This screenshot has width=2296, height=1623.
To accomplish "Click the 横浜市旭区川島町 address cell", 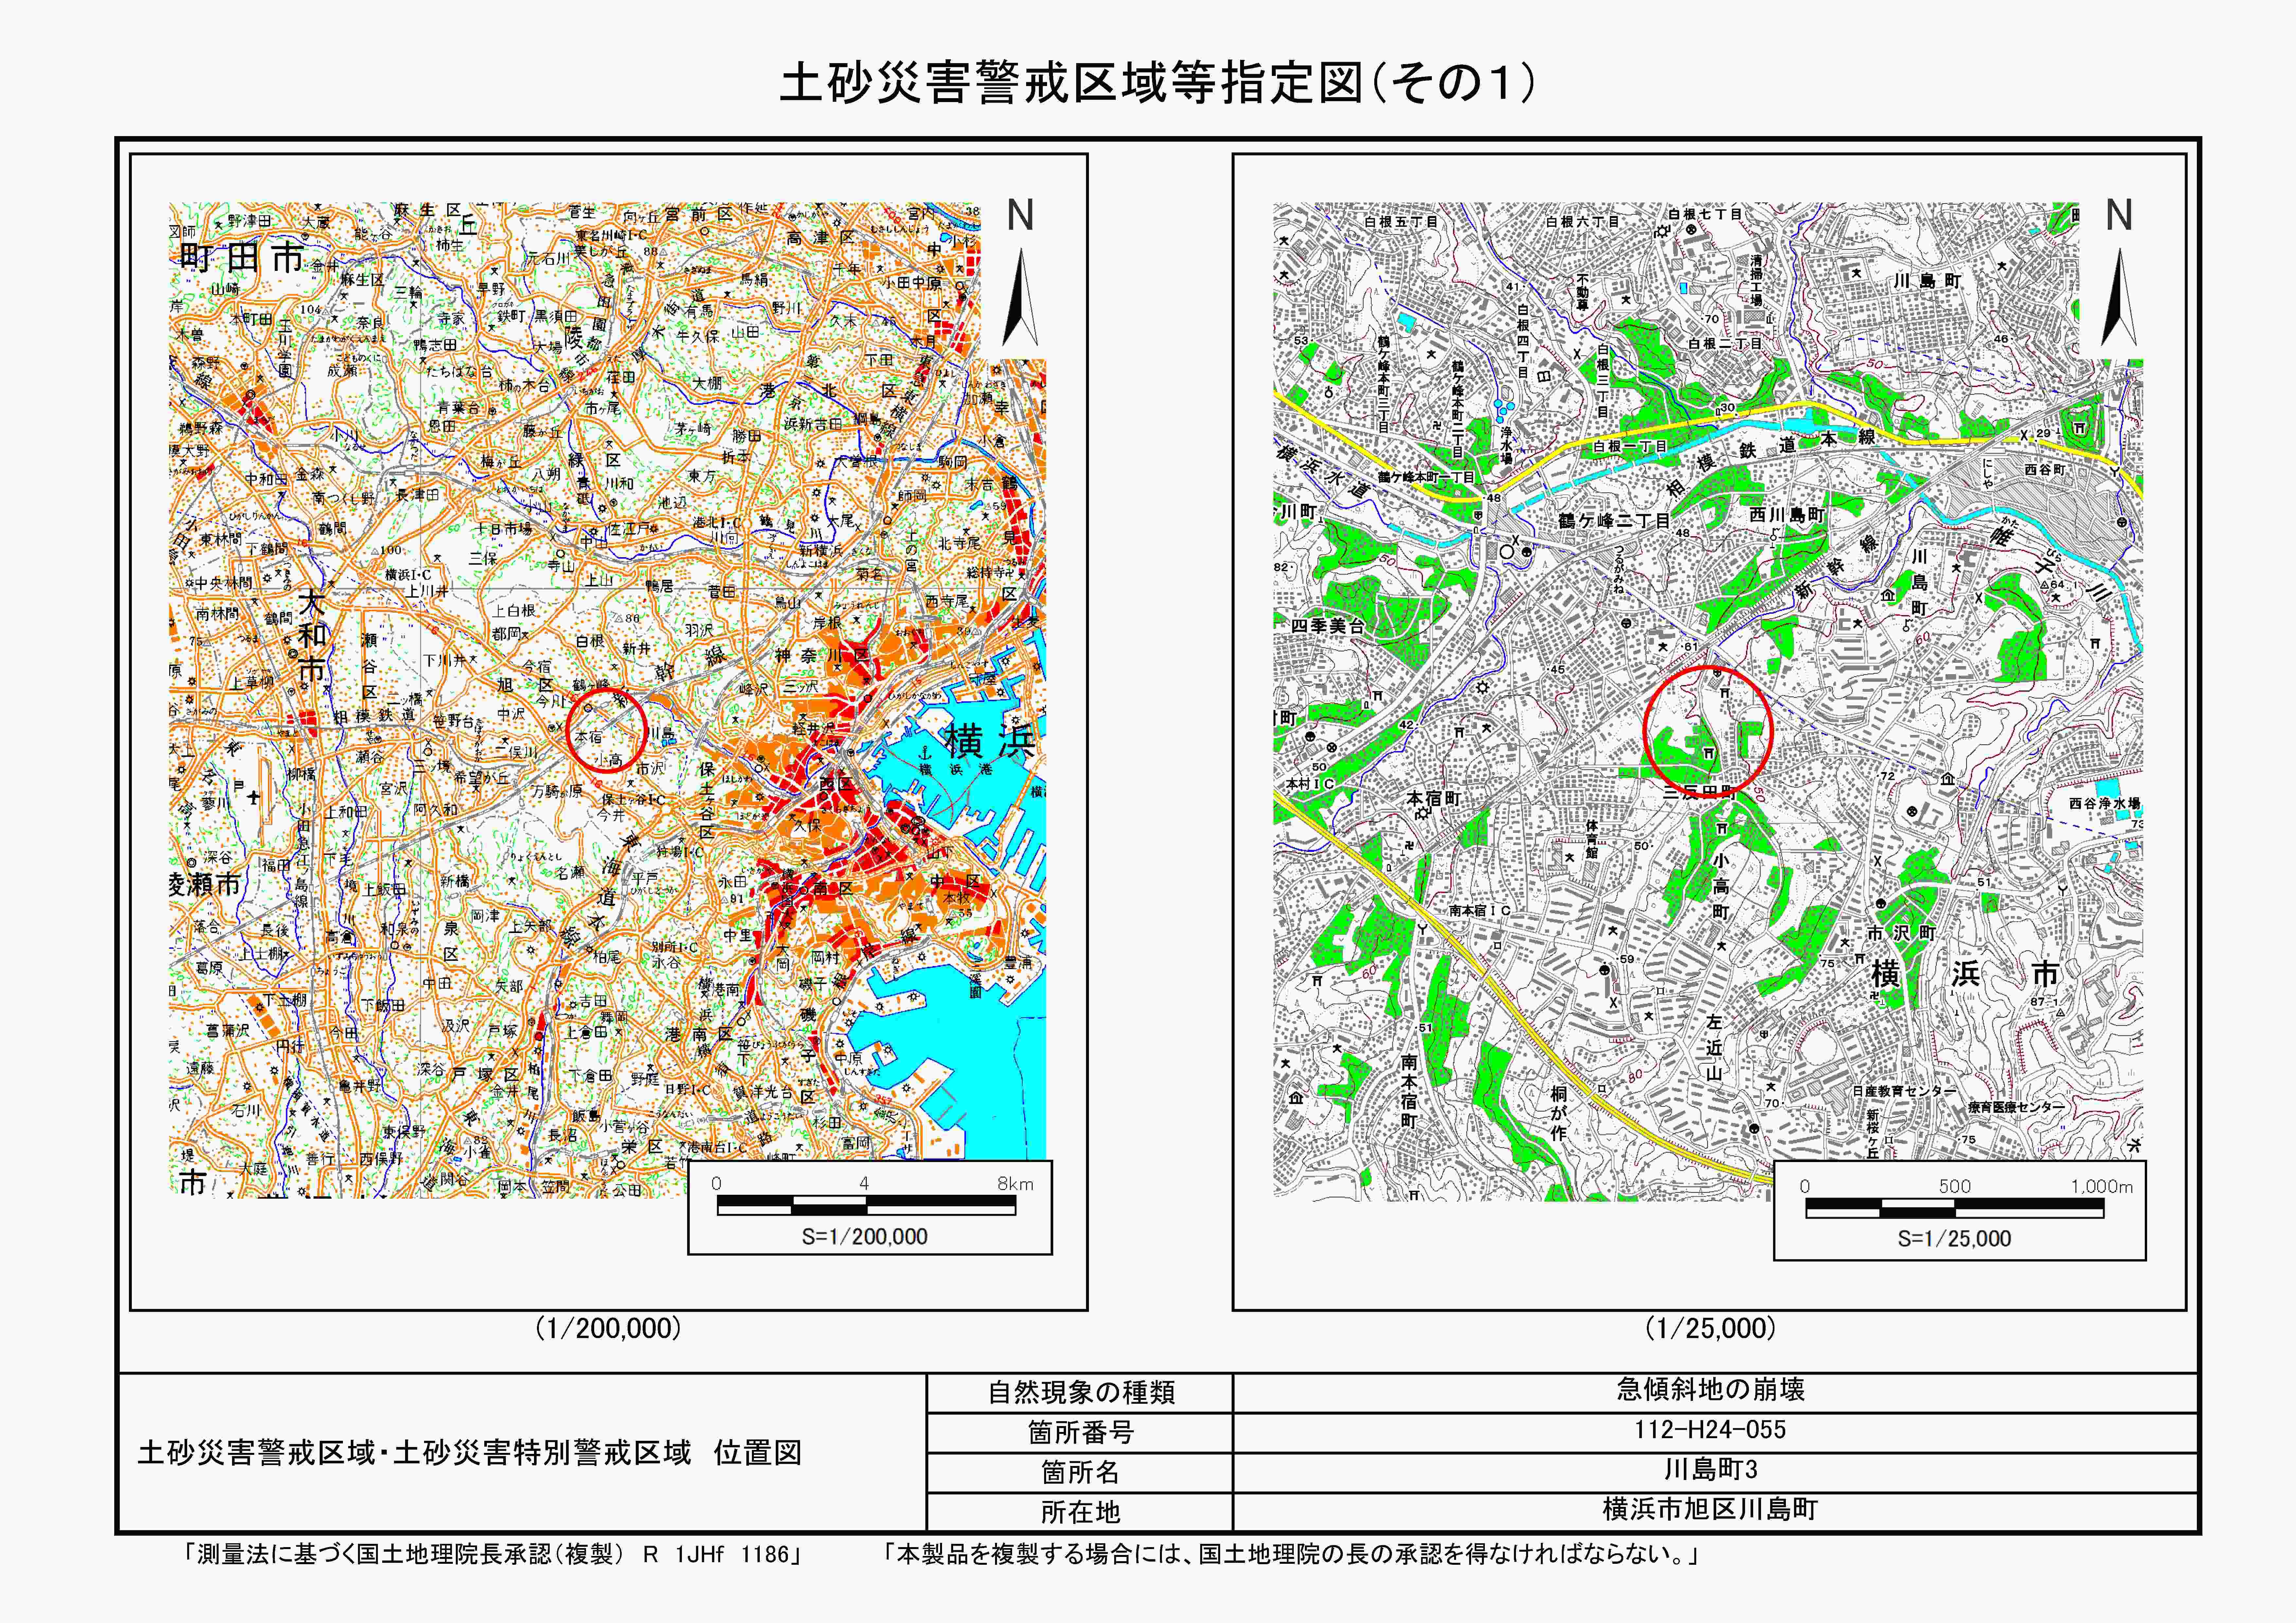I will 1710,1509.
